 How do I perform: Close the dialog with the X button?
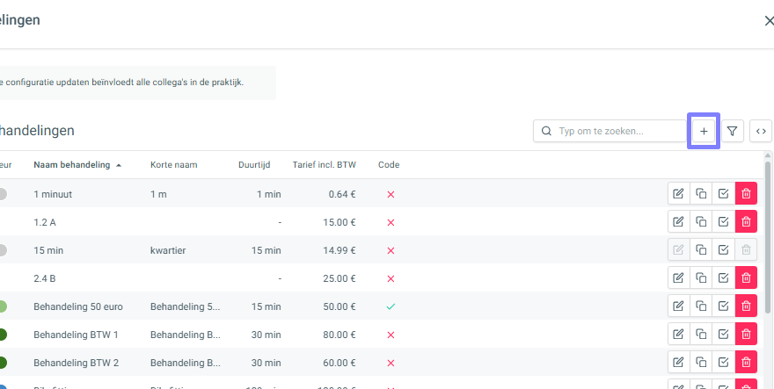pos(769,20)
